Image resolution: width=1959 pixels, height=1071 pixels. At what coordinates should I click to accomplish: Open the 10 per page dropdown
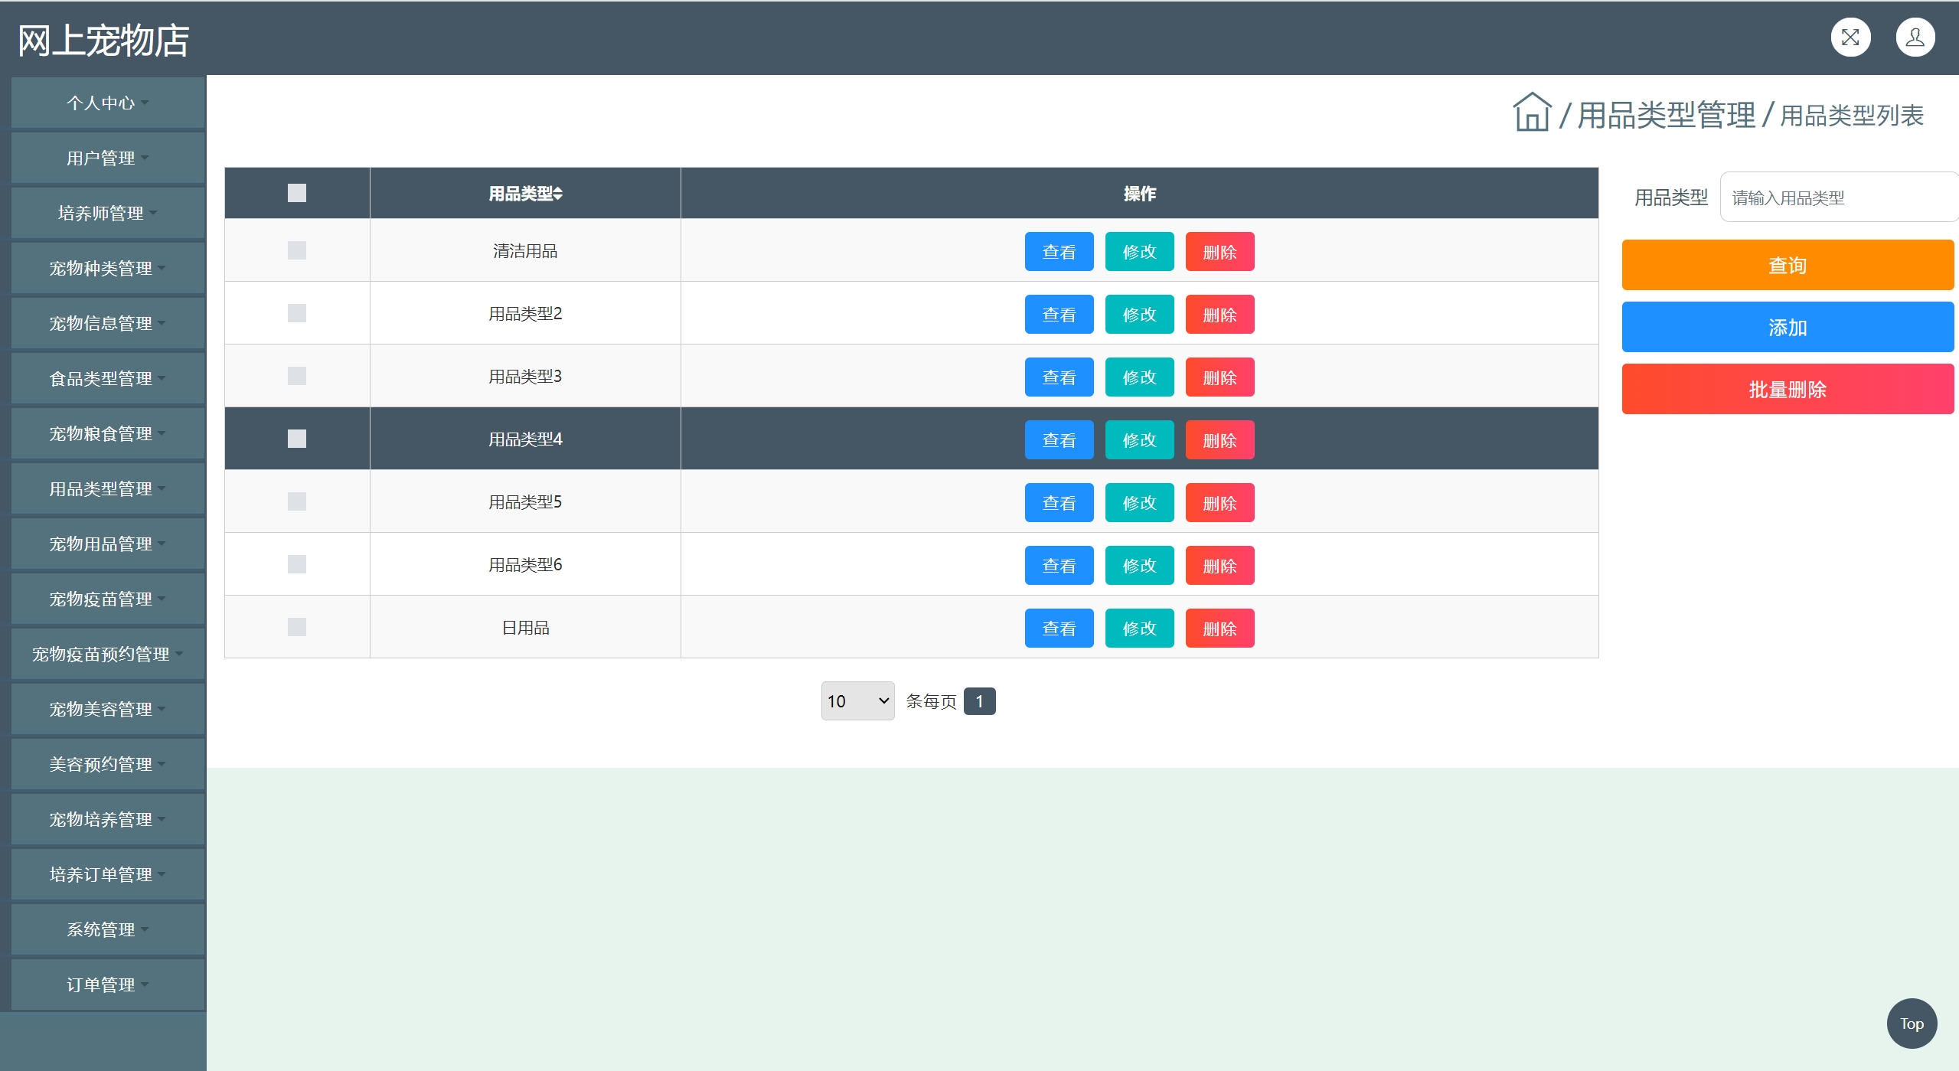click(857, 701)
